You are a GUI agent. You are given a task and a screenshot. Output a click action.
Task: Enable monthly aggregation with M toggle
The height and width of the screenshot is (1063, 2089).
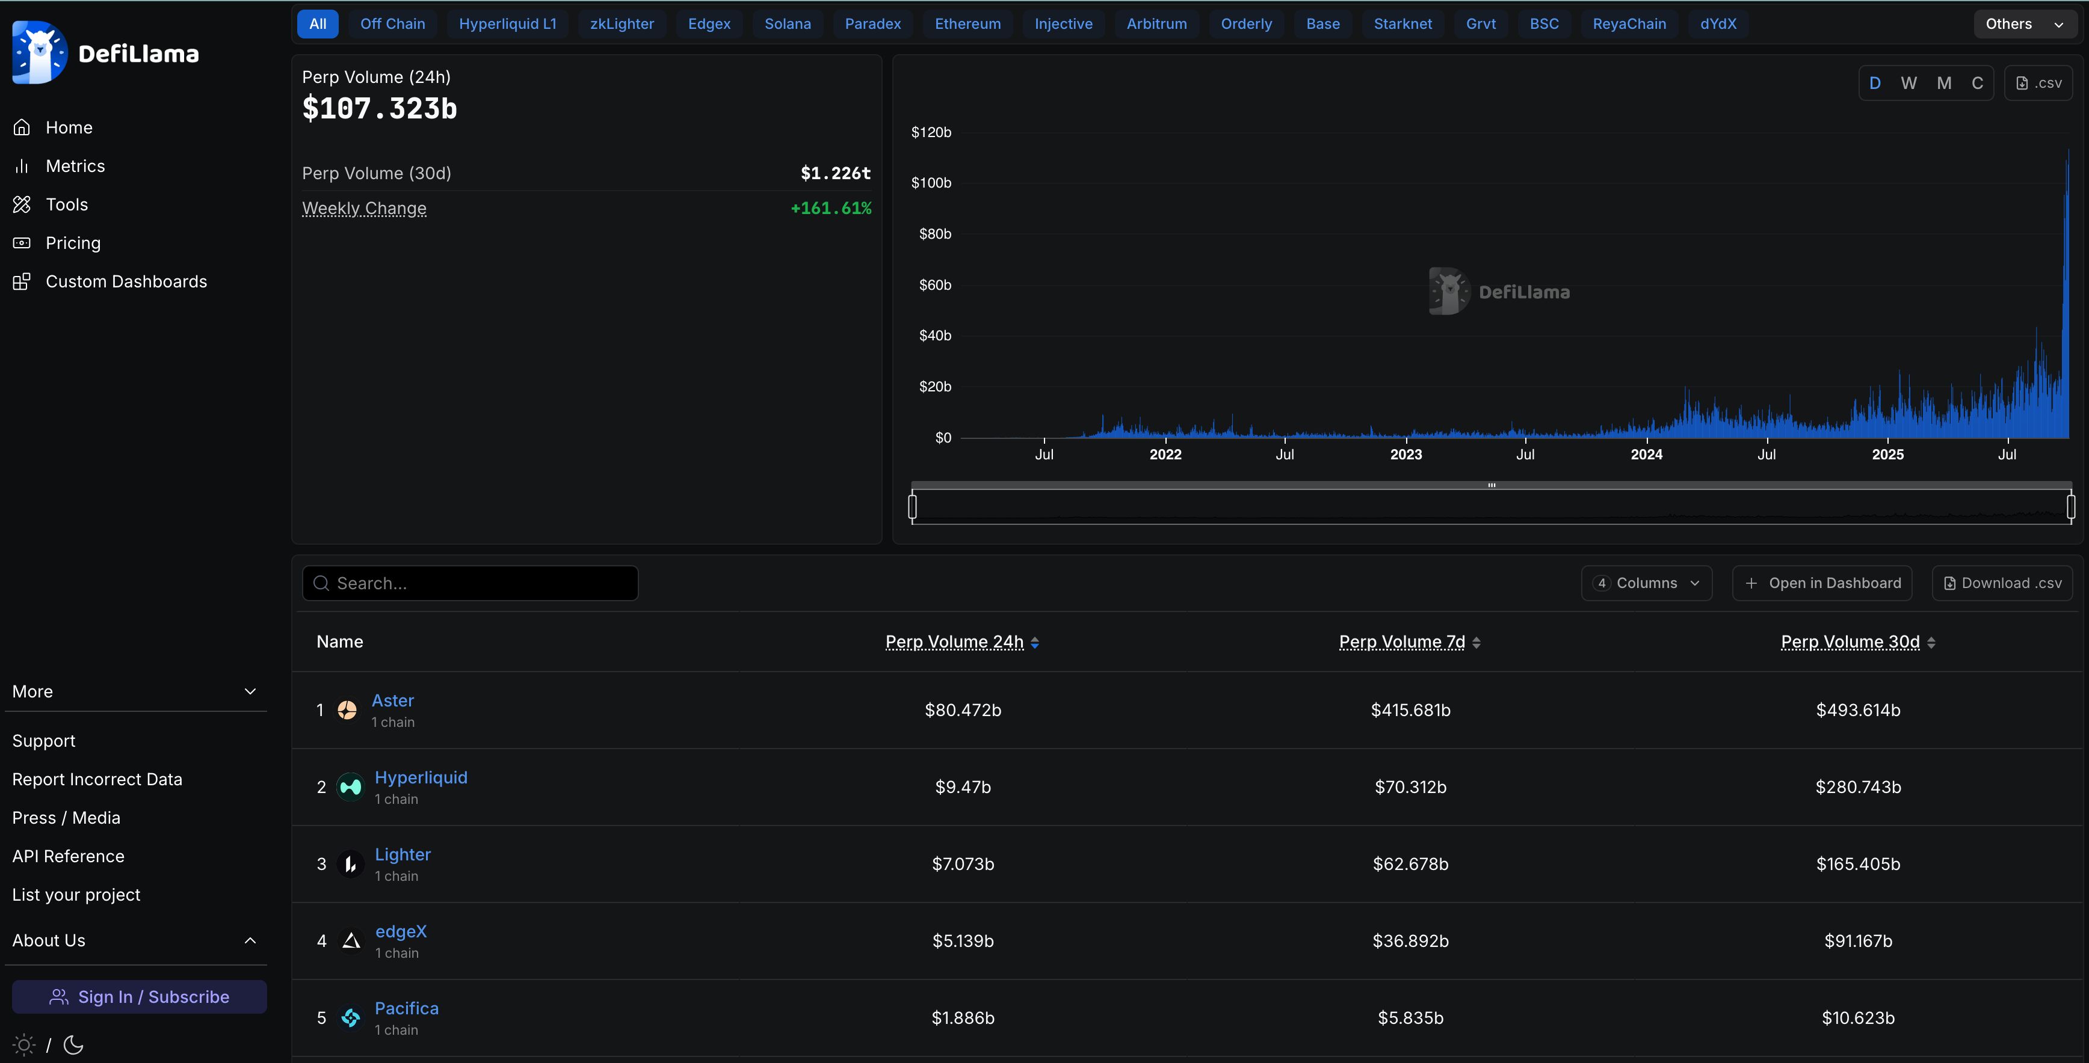point(1944,82)
